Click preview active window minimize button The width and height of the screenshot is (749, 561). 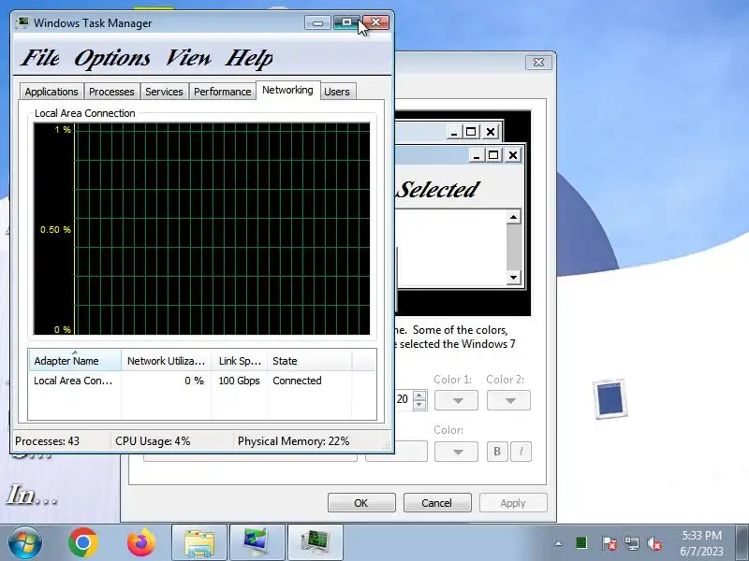[477, 155]
